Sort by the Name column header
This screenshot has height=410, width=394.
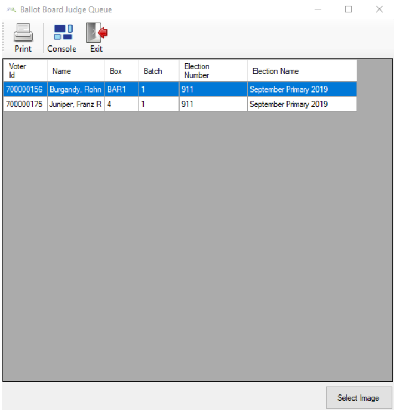click(76, 70)
